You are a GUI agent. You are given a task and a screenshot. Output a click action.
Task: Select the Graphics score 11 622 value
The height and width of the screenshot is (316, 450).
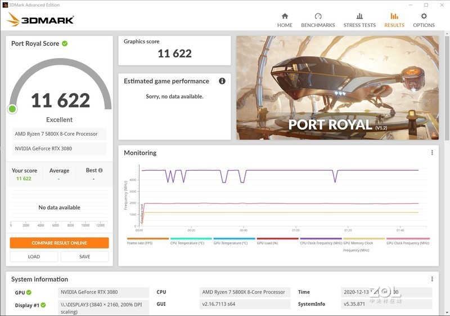click(x=174, y=54)
